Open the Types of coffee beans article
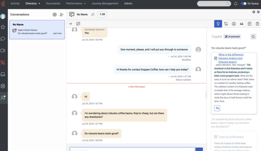The image size is (261, 151). 231,137
